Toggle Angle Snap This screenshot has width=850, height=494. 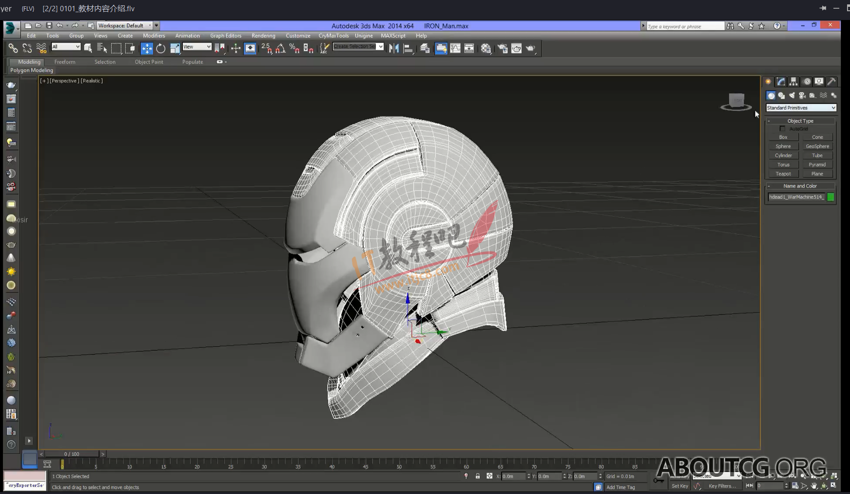(x=280, y=48)
